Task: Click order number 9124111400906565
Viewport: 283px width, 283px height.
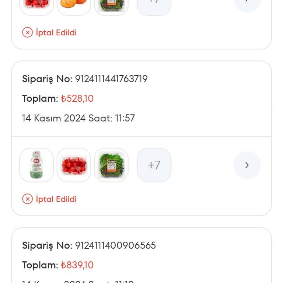Action: pyautogui.click(x=115, y=245)
